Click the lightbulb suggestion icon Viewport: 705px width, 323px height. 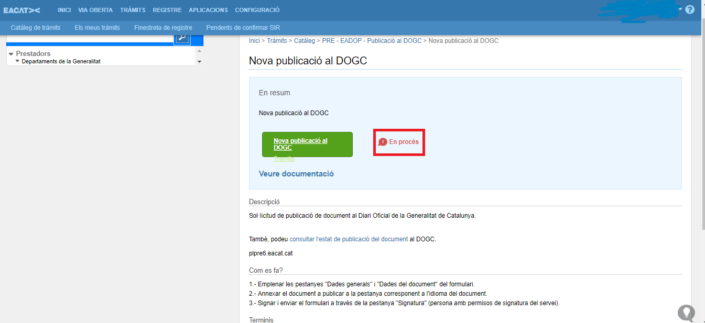(686, 313)
